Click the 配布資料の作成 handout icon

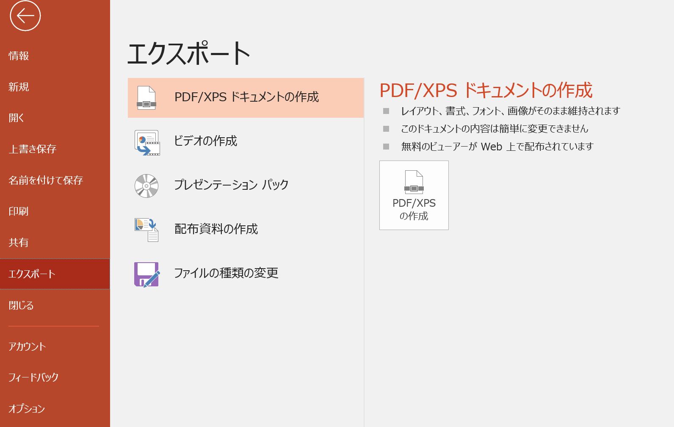pos(146,230)
